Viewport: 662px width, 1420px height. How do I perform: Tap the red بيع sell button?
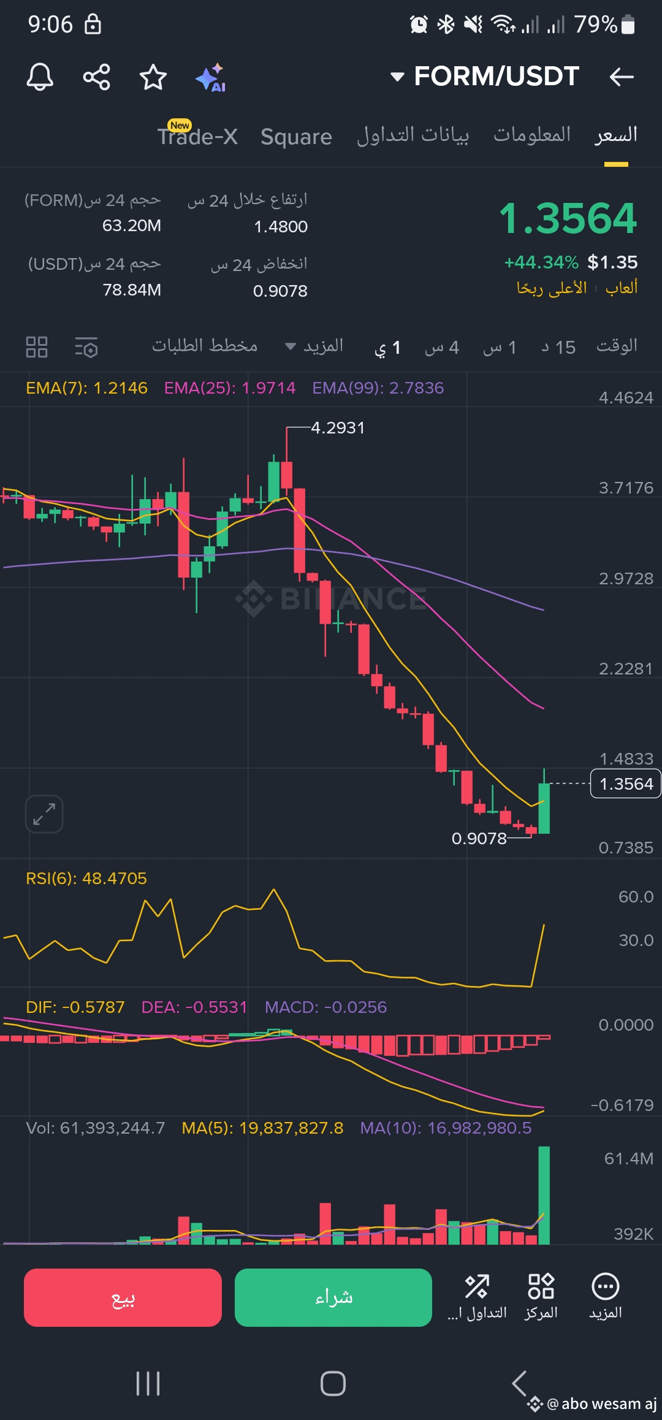click(123, 1297)
